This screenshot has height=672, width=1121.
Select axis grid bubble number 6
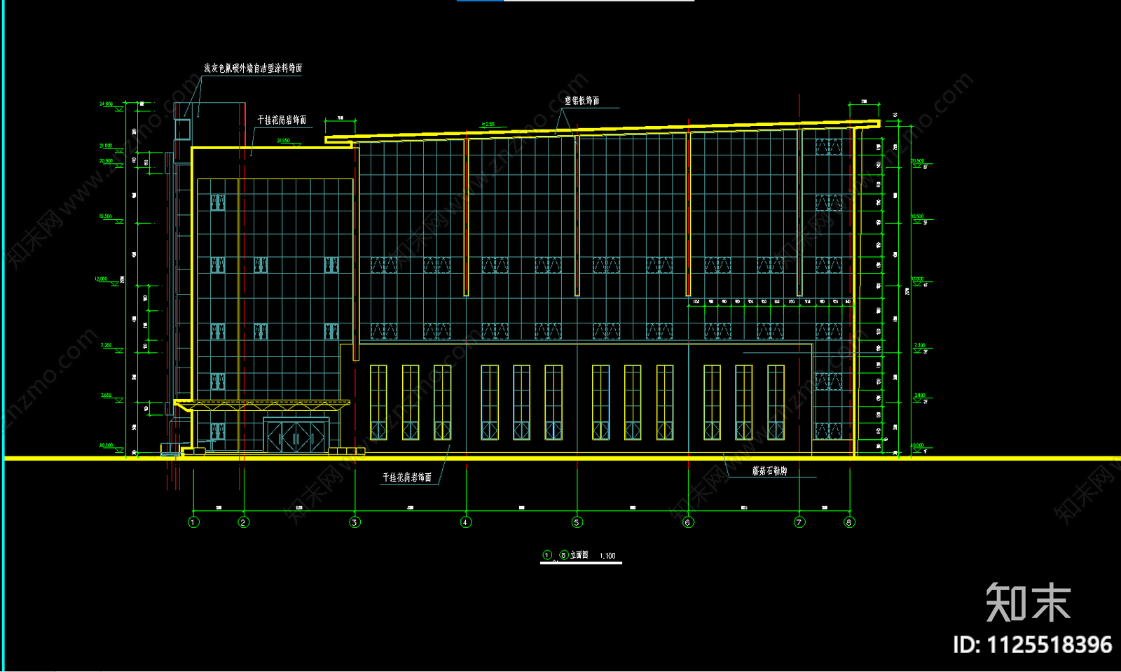[688, 522]
